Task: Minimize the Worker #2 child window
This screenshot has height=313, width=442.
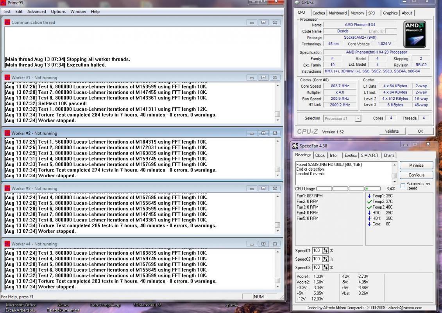Action: [252, 133]
